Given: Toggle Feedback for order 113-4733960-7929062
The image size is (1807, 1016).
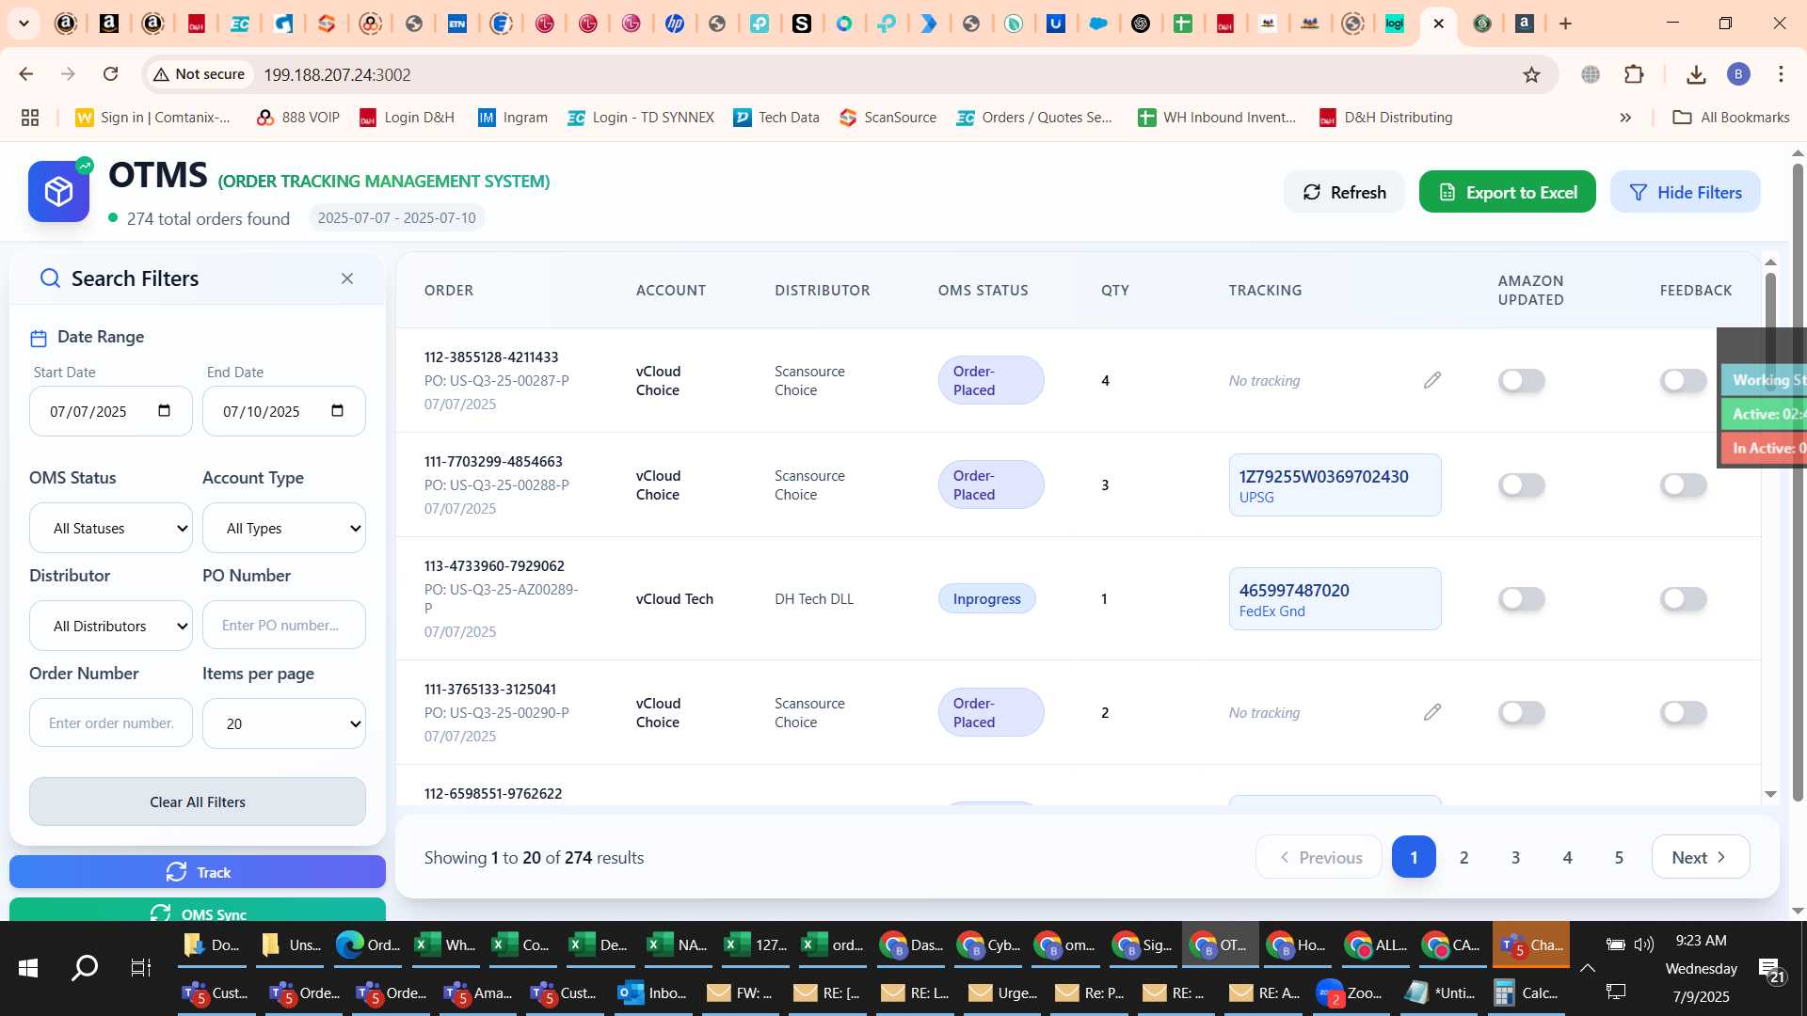Looking at the screenshot, I should coord(1684,598).
